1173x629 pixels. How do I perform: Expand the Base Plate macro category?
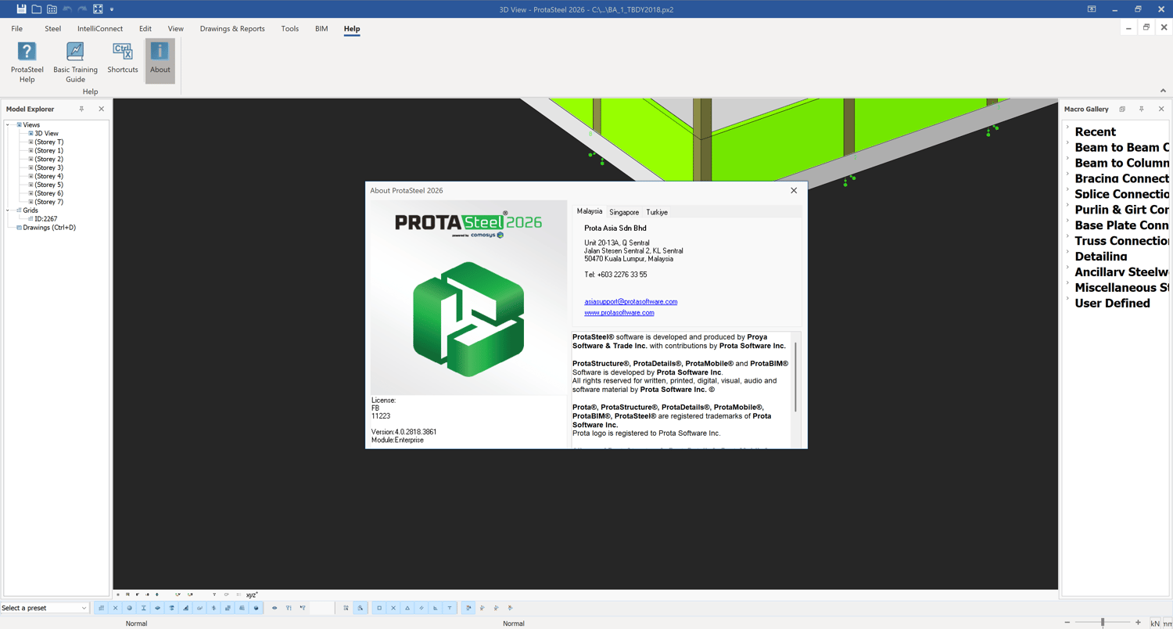click(1067, 221)
